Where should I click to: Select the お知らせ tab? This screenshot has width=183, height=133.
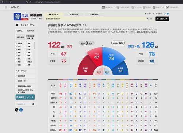coord(54,14)
